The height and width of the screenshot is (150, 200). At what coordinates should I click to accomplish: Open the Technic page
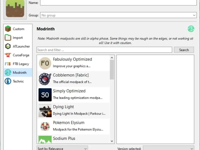pyautogui.click(x=18, y=81)
